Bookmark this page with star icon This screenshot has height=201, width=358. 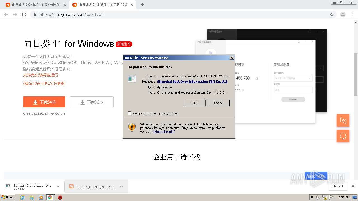pyautogui.click(x=332, y=15)
